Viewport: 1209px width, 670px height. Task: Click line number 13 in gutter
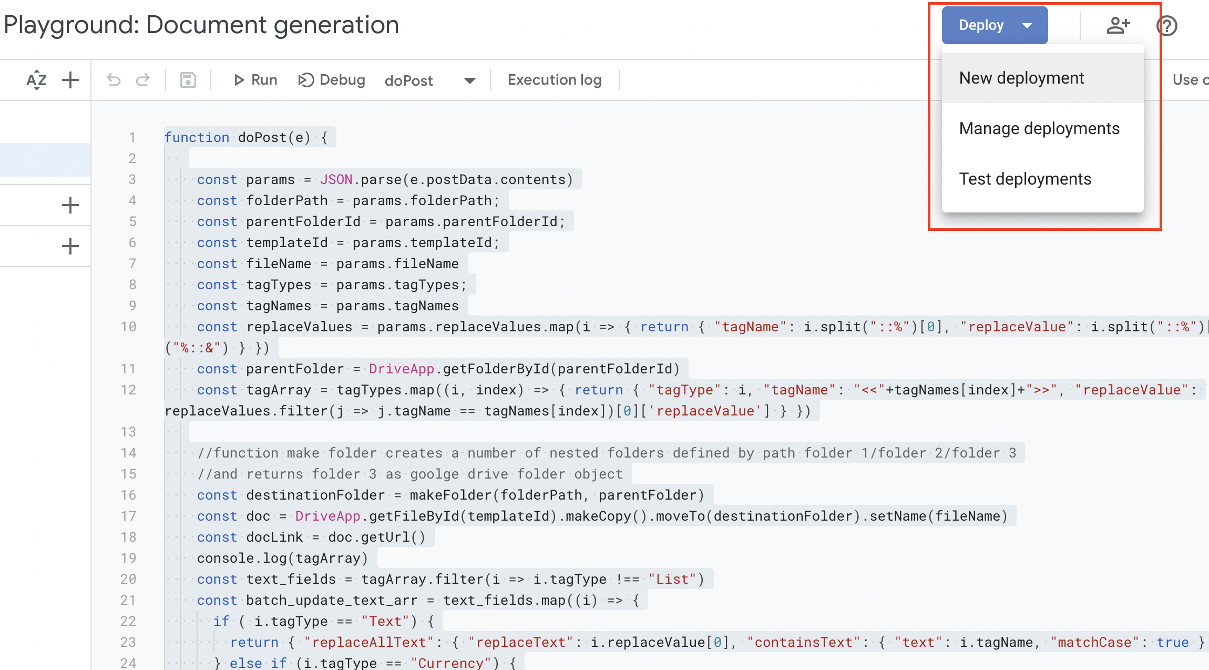(x=128, y=432)
